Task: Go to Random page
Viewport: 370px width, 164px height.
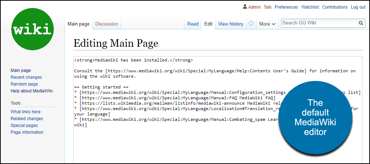Action: 24,84
